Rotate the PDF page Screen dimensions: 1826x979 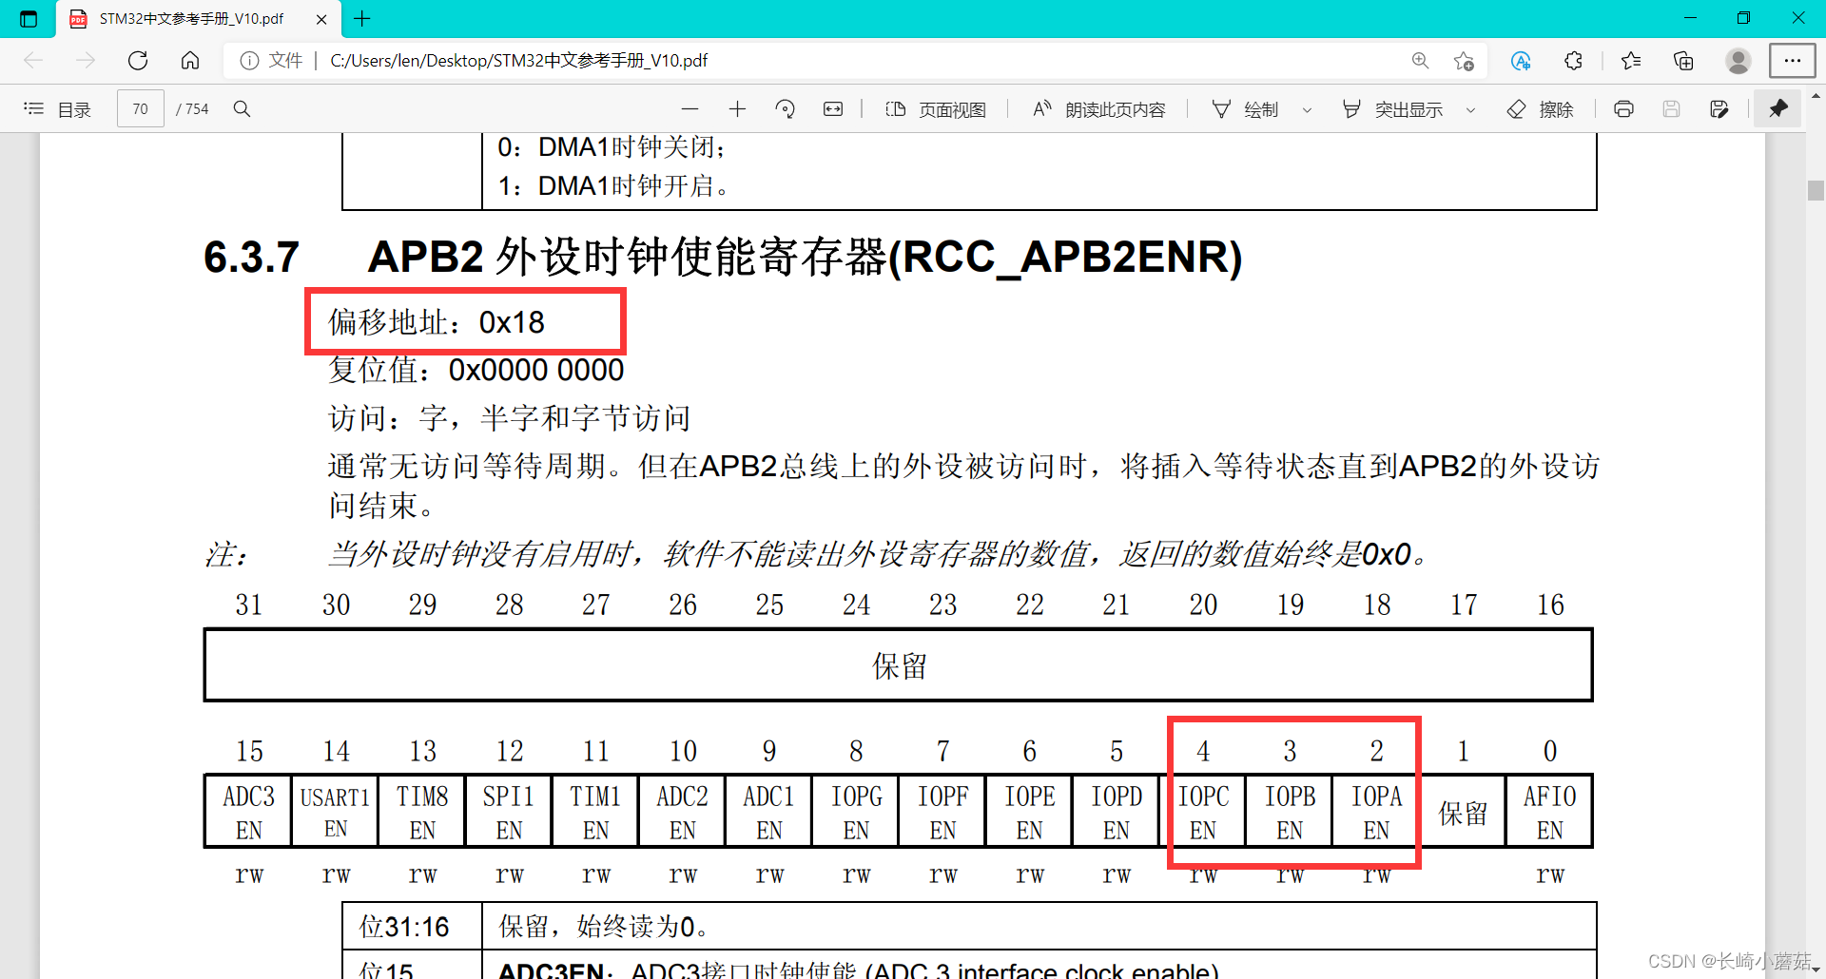[x=786, y=109]
